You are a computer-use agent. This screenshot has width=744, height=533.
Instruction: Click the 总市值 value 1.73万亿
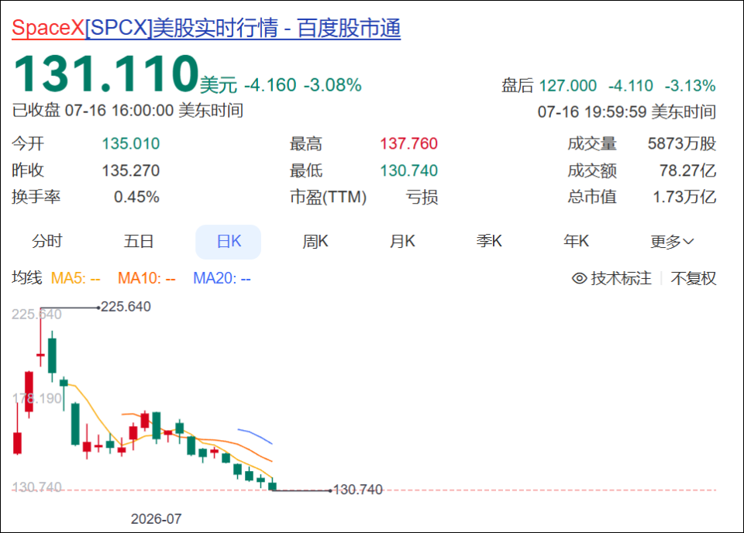684,198
